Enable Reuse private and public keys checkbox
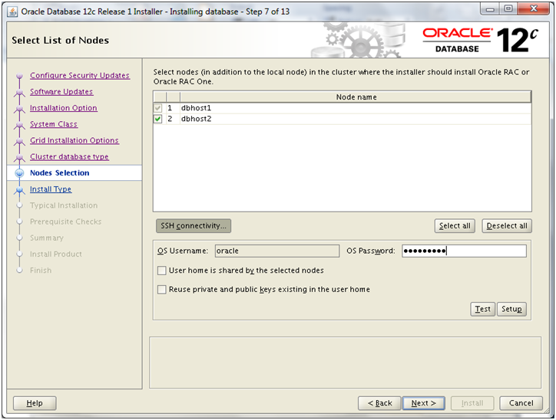Viewport: 556px width, 420px height. tap(162, 290)
